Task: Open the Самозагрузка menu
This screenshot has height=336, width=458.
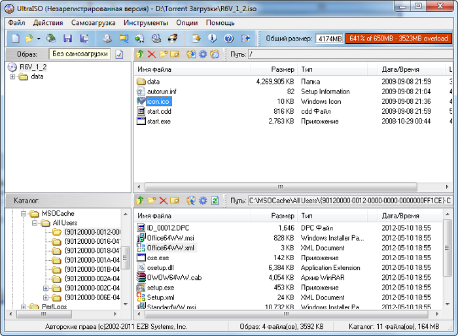Action: click(93, 22)
